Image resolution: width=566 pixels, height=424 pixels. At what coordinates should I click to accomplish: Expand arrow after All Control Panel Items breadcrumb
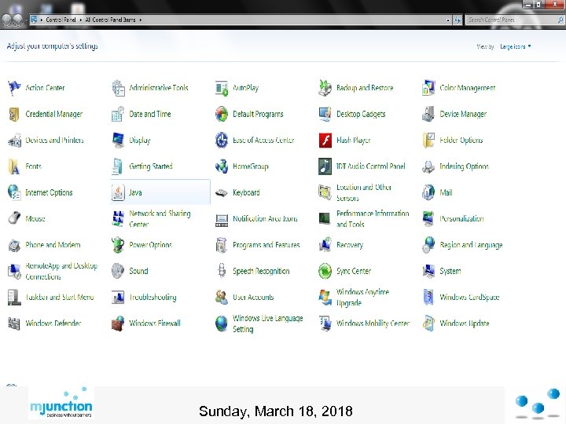[x=140, y=20]
